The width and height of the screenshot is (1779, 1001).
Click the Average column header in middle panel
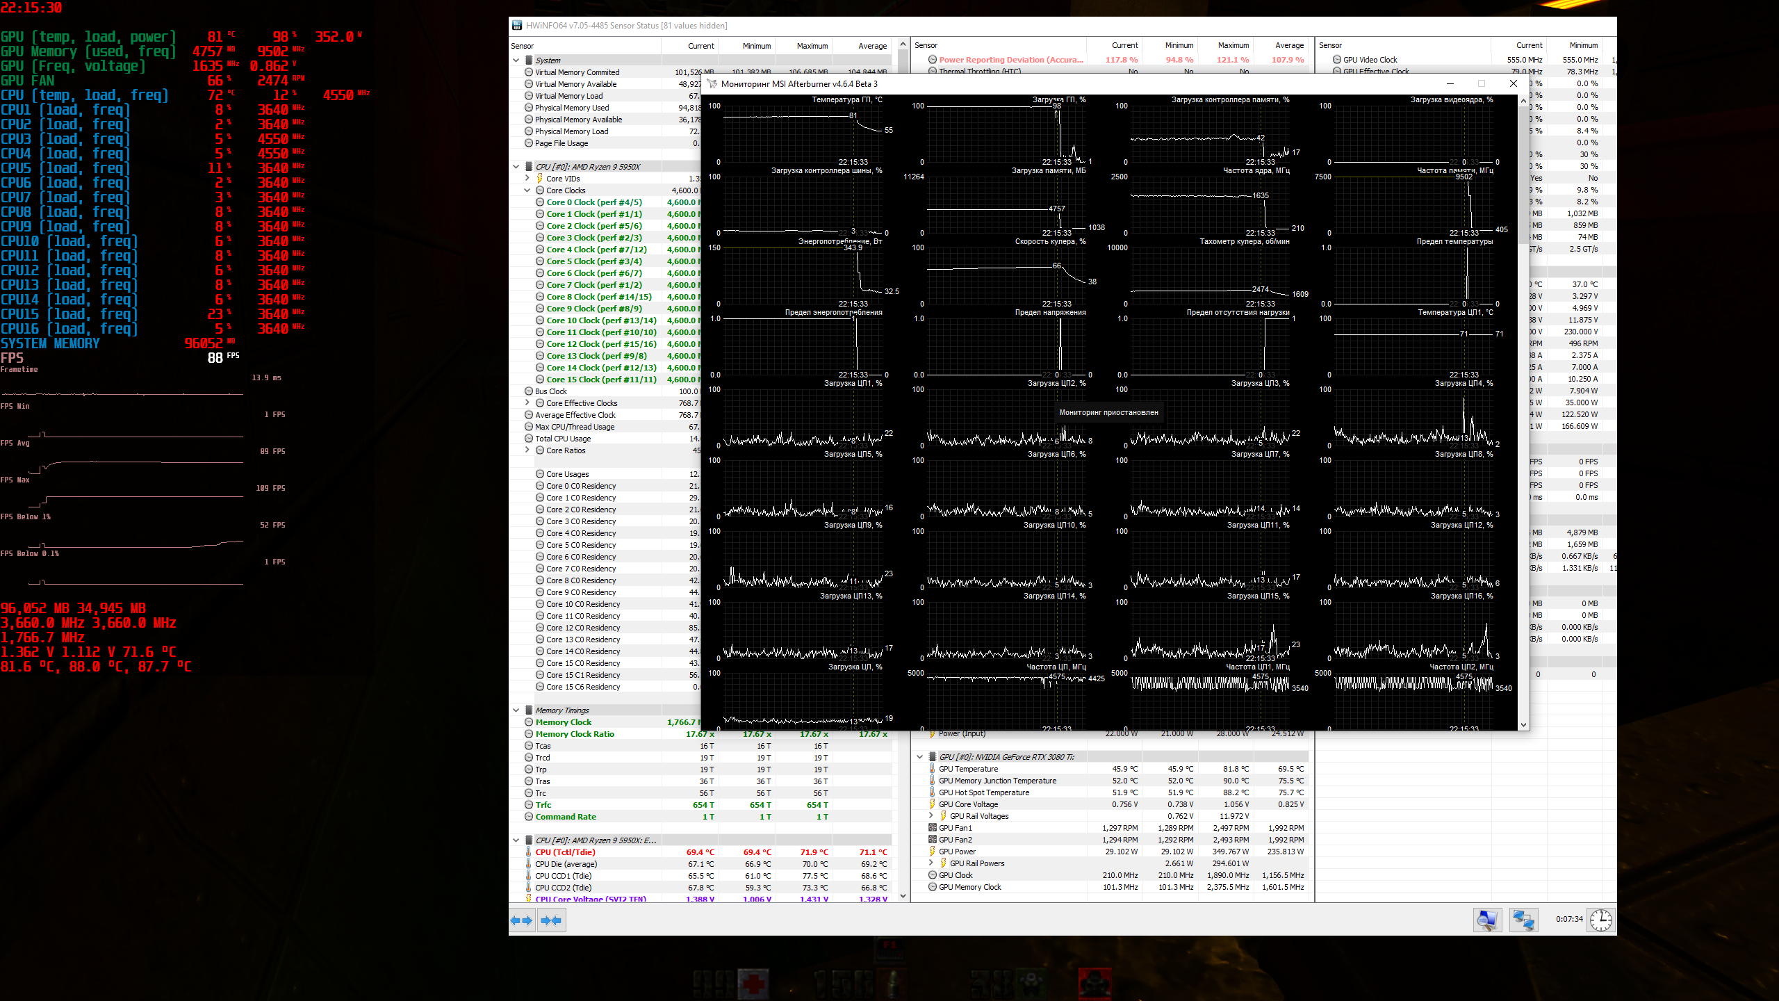tap(1289, 45)
